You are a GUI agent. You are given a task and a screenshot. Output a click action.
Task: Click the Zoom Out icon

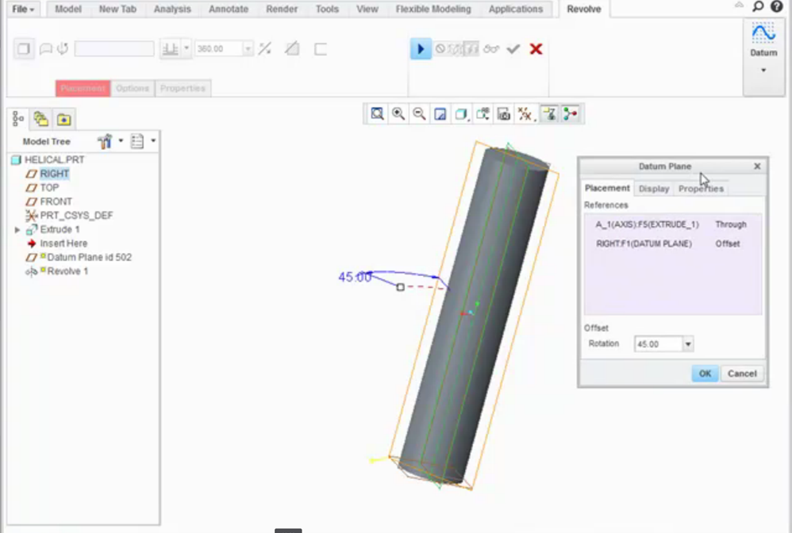point(419,114)
